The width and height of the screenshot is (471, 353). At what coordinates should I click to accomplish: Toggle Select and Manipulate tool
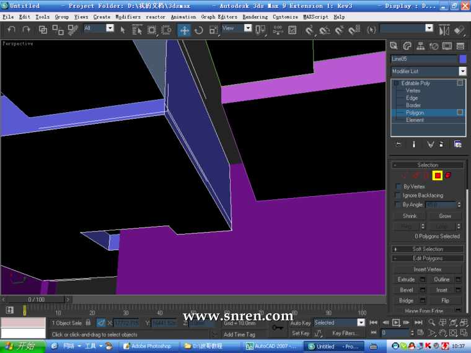278,30
